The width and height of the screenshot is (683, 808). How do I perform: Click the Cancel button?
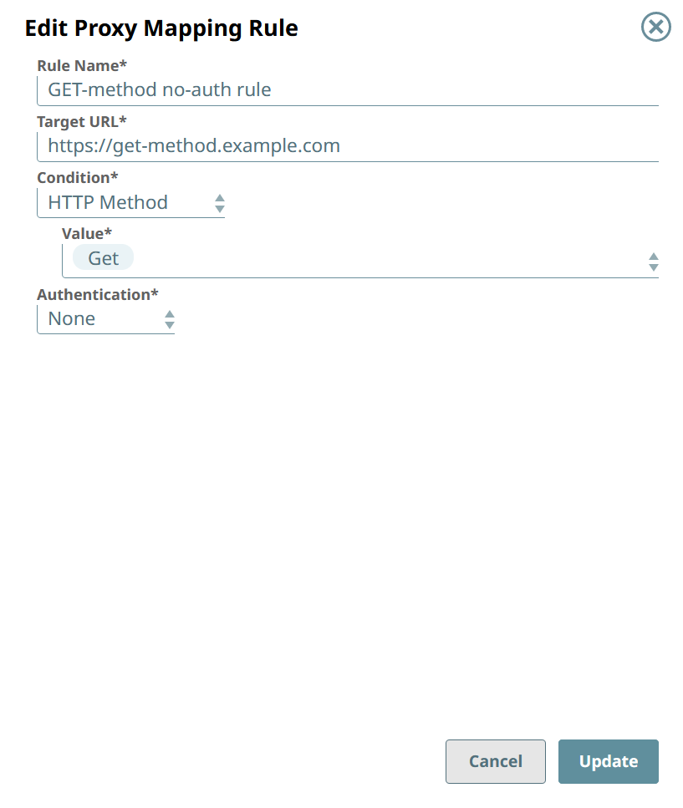[495, 761]
